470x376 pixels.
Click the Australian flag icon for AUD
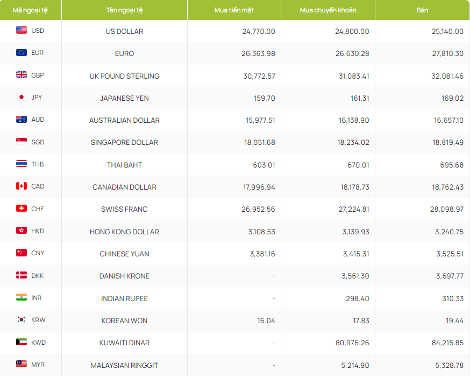coord(22,120)
